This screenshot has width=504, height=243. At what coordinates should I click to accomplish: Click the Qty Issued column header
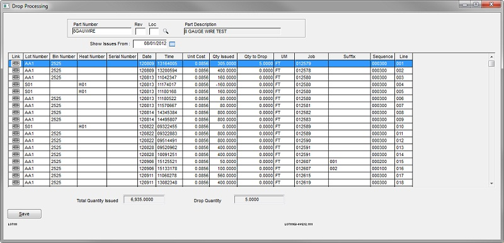(x=224, y=57)
